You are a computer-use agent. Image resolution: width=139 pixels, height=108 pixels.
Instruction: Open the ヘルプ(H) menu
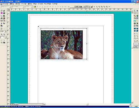tap(55, 4)
